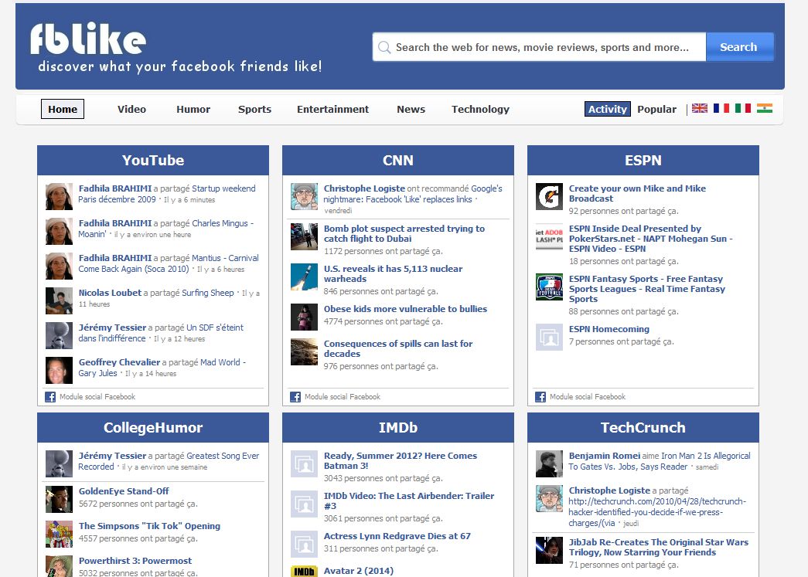Click the GoldenEye Stand-Off thumbnail
Viewport: 808px width, 577px height.
tap(59, 499)
